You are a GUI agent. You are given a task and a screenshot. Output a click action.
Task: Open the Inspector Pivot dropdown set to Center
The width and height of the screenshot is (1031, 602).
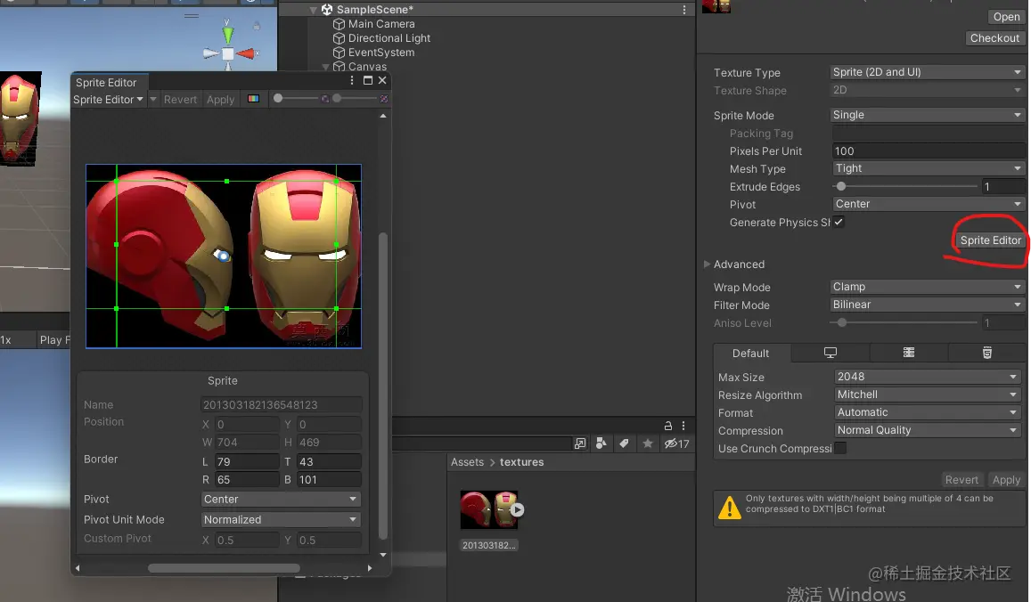[929, 204]
